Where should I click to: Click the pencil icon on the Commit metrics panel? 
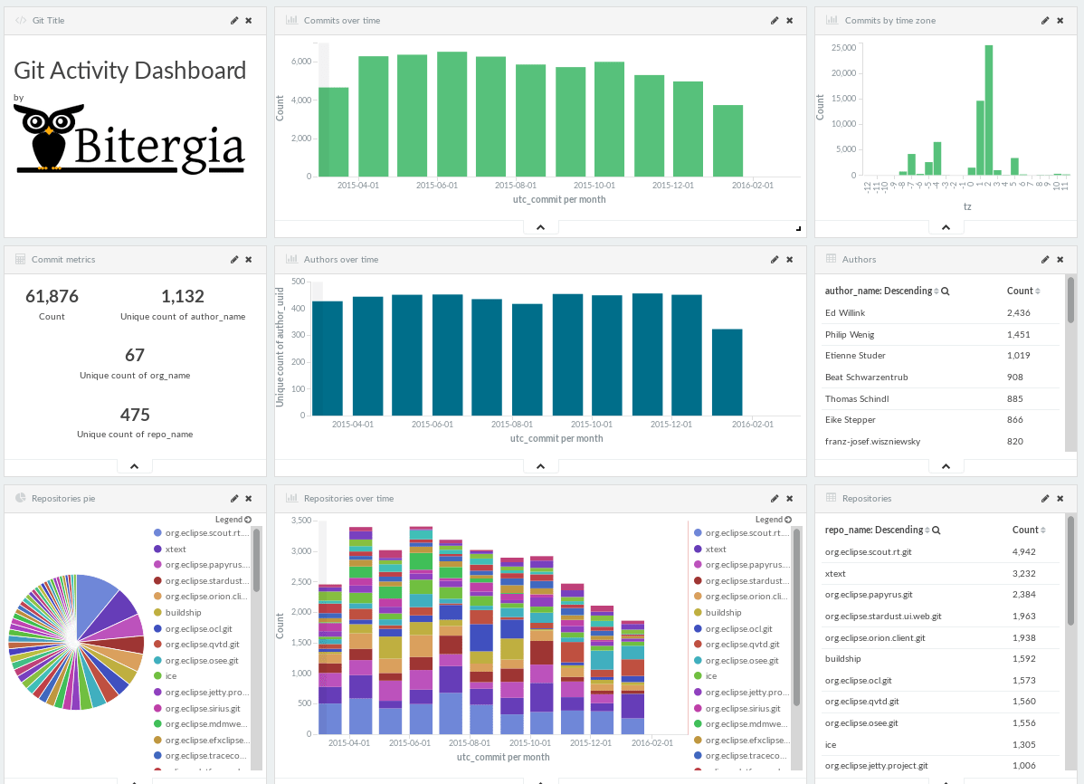(x=234, y=259)
